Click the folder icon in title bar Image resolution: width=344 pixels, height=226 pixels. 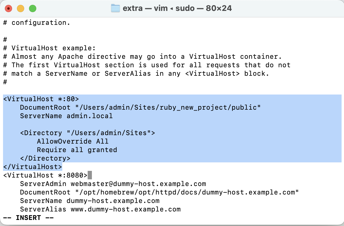115,8
